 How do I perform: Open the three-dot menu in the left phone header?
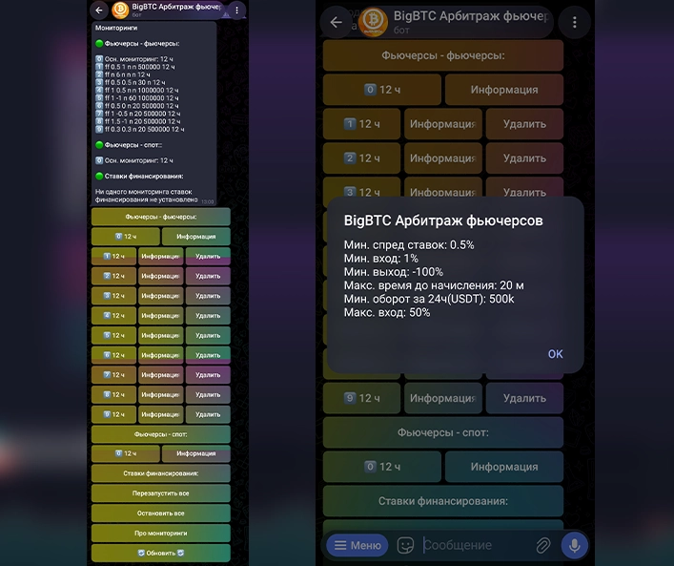point(236,10)
